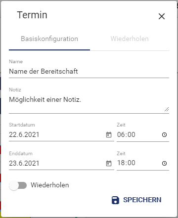Switch to the Basiskonfiguration tab
This screenshot has width=178, height=218.
coord(49,39)
